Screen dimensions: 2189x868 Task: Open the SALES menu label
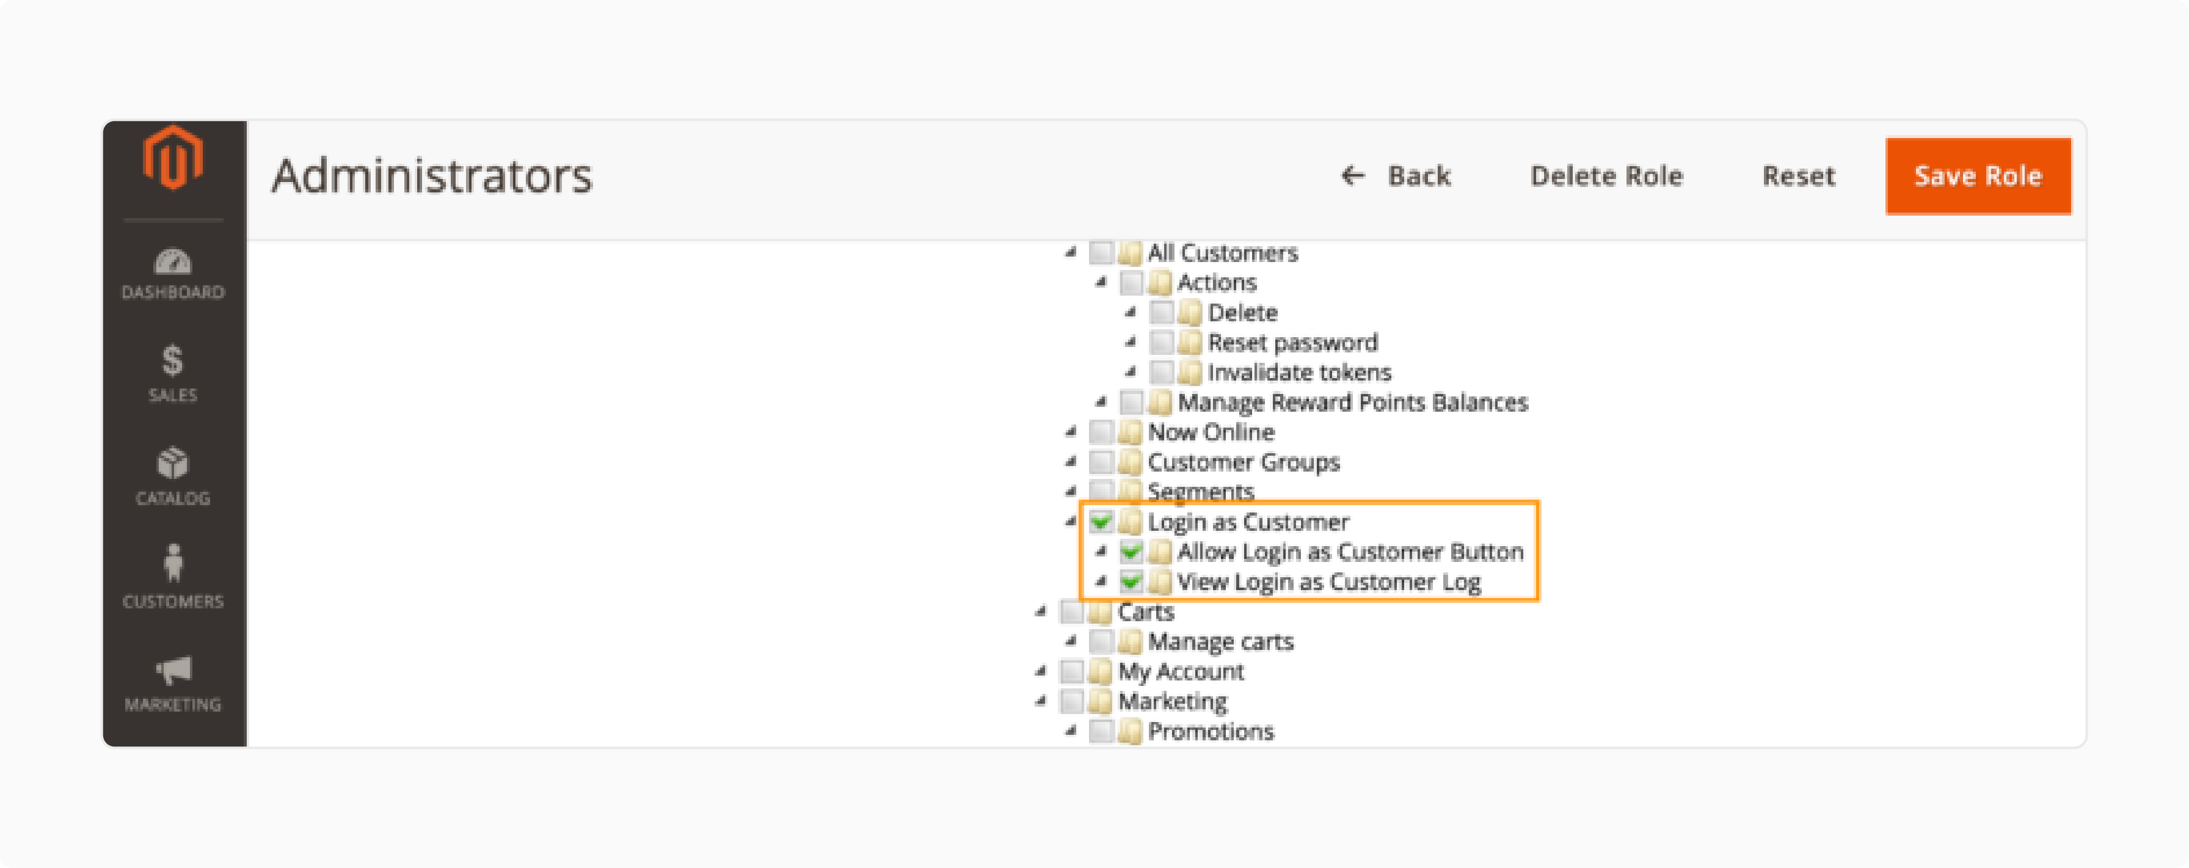pos(172,395)
